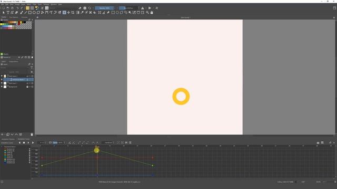Toggle Position (X) curve visibility

coord(29,149)
